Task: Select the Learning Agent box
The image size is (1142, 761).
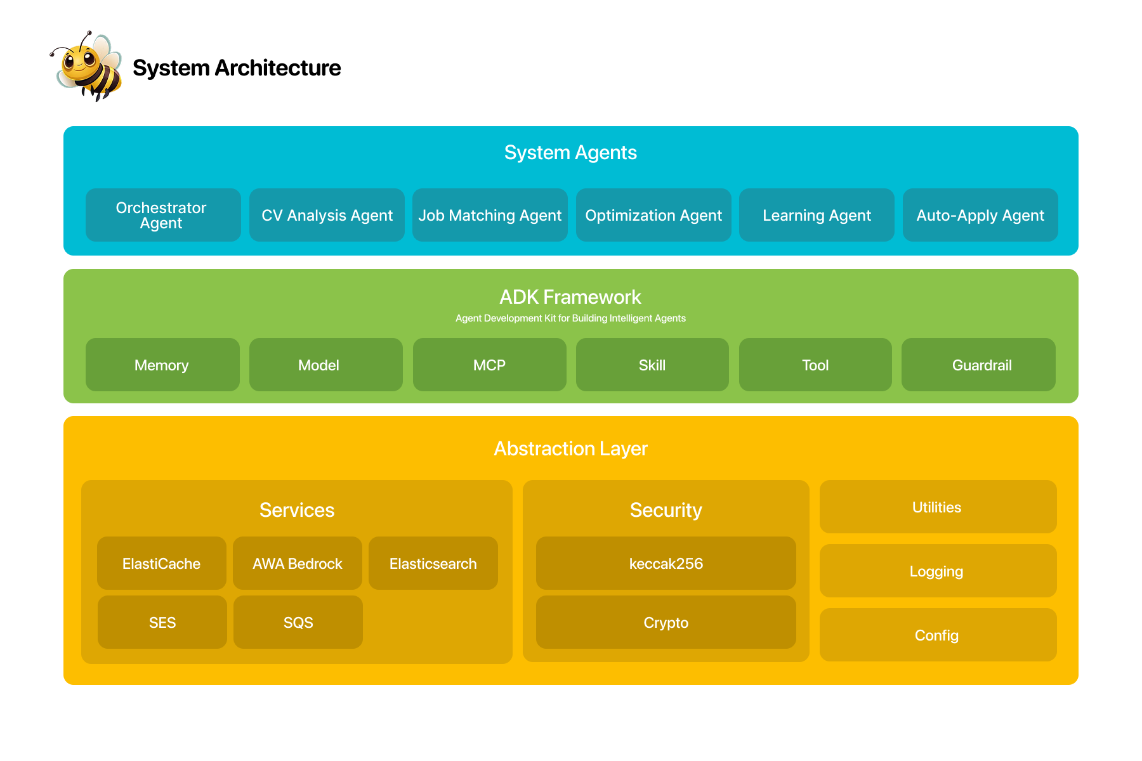Action: click(817, 215)
